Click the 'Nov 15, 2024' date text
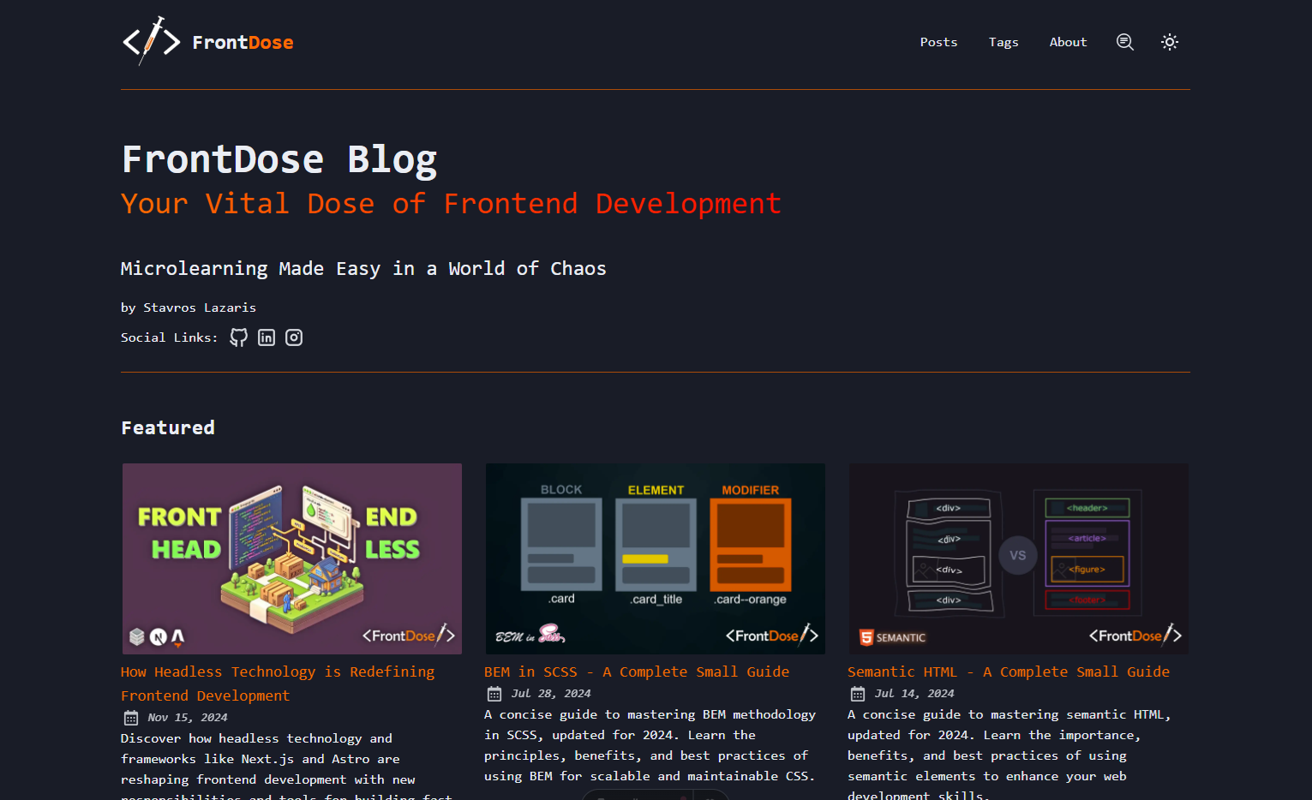Viewport: 1312px width, 800px height. [188, 718]
